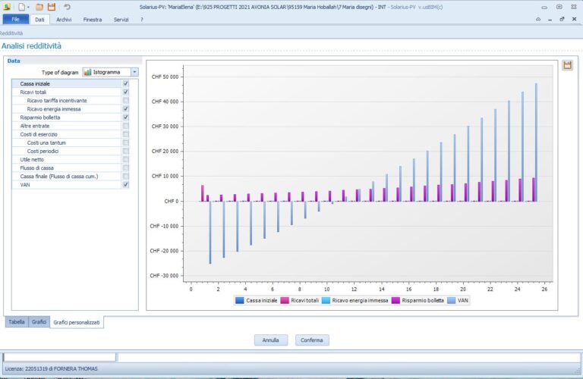
Task: Click the tall VAN bar at year 25
Action: click(536, 143)
